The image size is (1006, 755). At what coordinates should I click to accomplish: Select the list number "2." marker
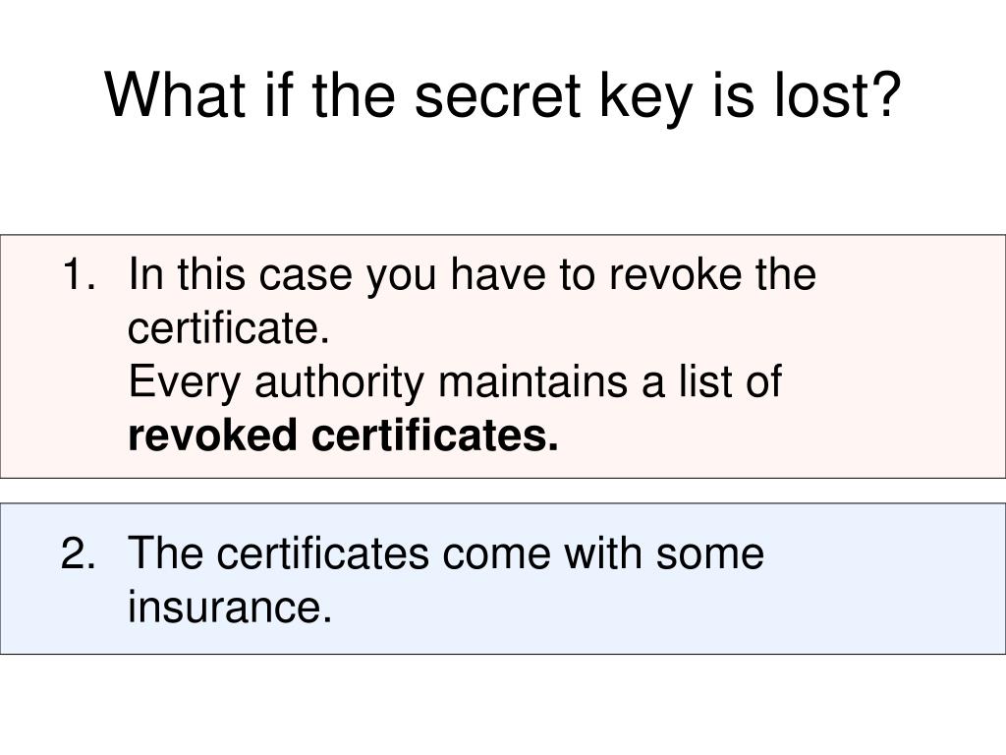point(79,552)
